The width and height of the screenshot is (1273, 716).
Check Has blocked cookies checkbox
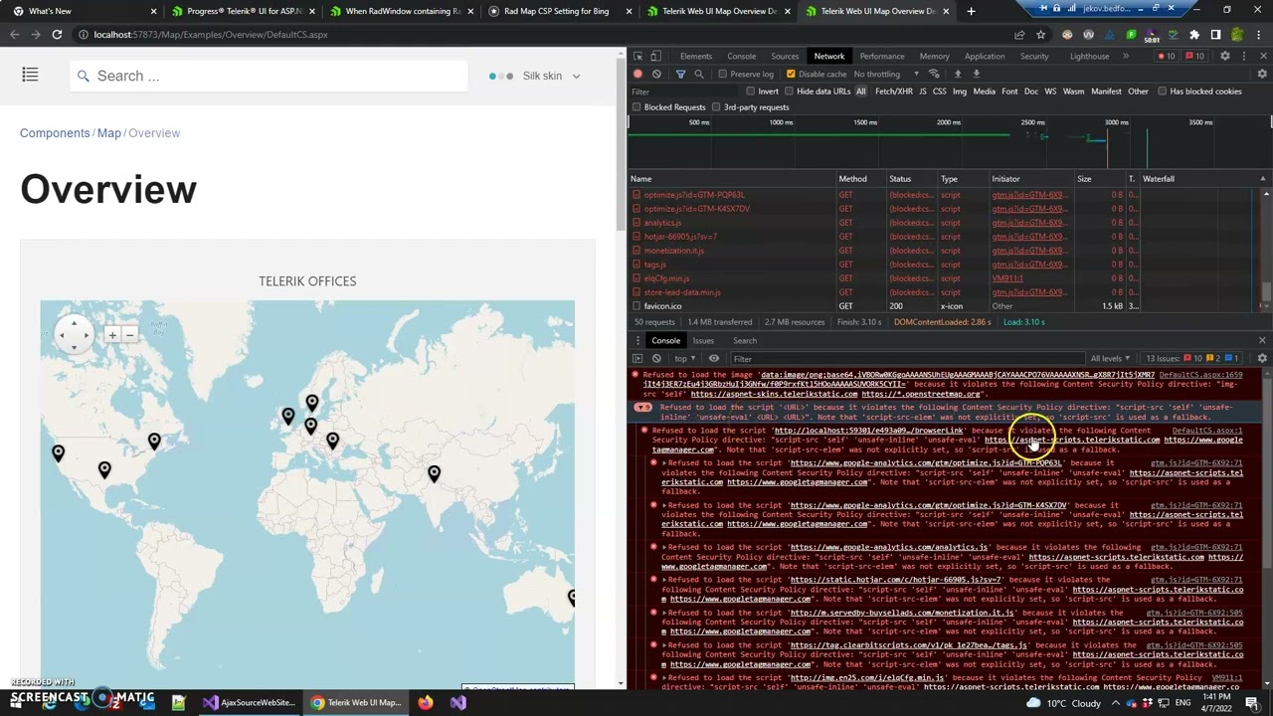[1162, 91]
